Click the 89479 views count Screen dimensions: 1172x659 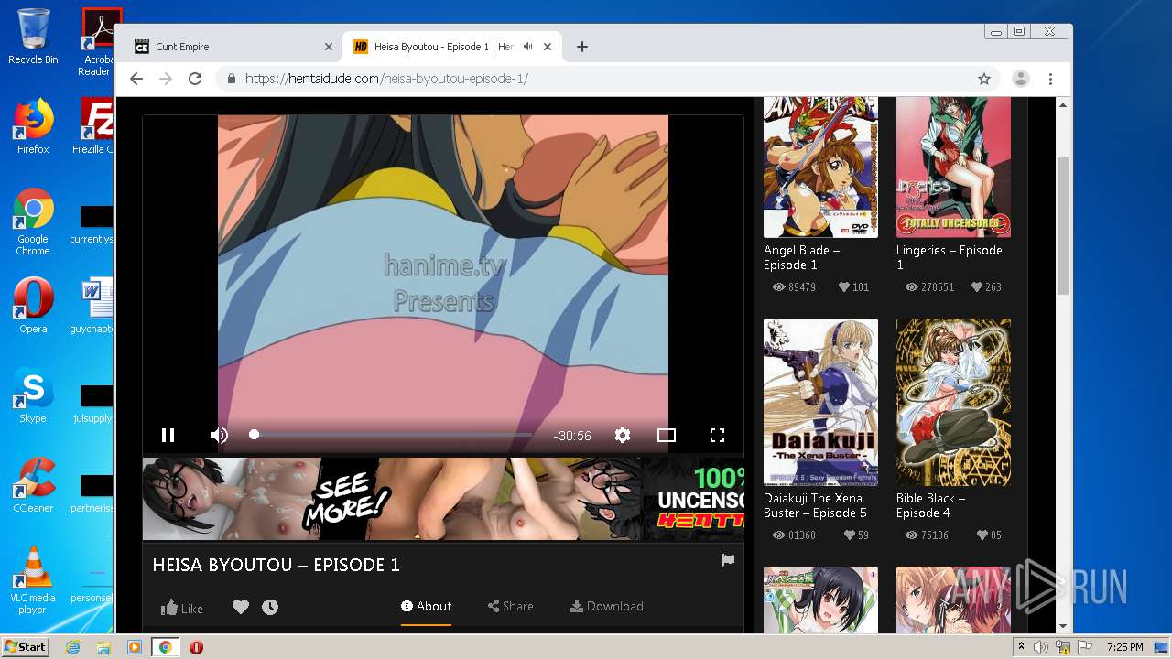(794, 286)
